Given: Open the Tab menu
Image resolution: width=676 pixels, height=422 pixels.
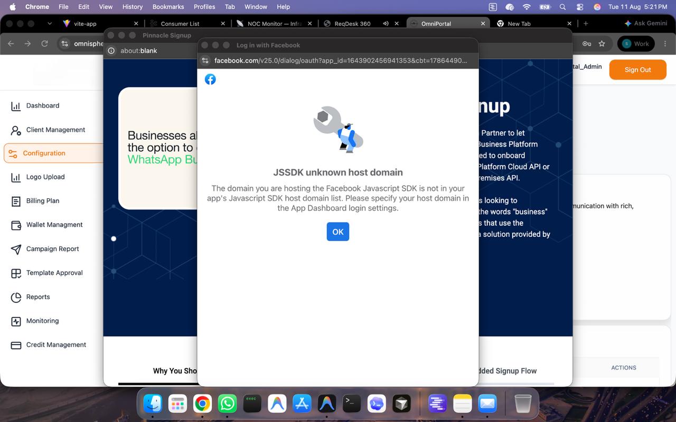Looking at the screenshot, I should coord(230,7).
